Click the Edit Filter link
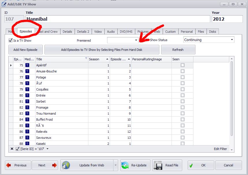The height and width of the screenshot is (175, 248). coord(220,149)
